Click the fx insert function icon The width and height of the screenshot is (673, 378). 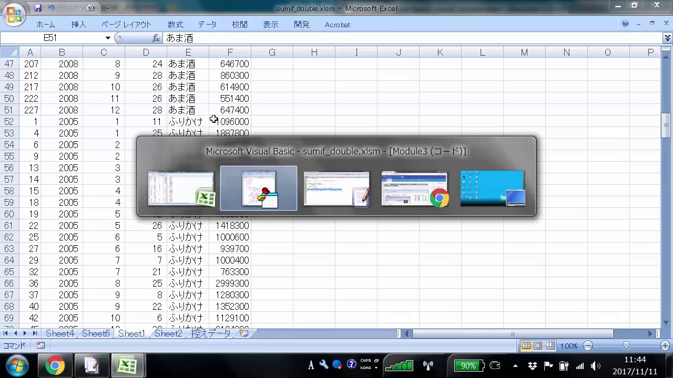pyautogui.click(x=156, y=38)
